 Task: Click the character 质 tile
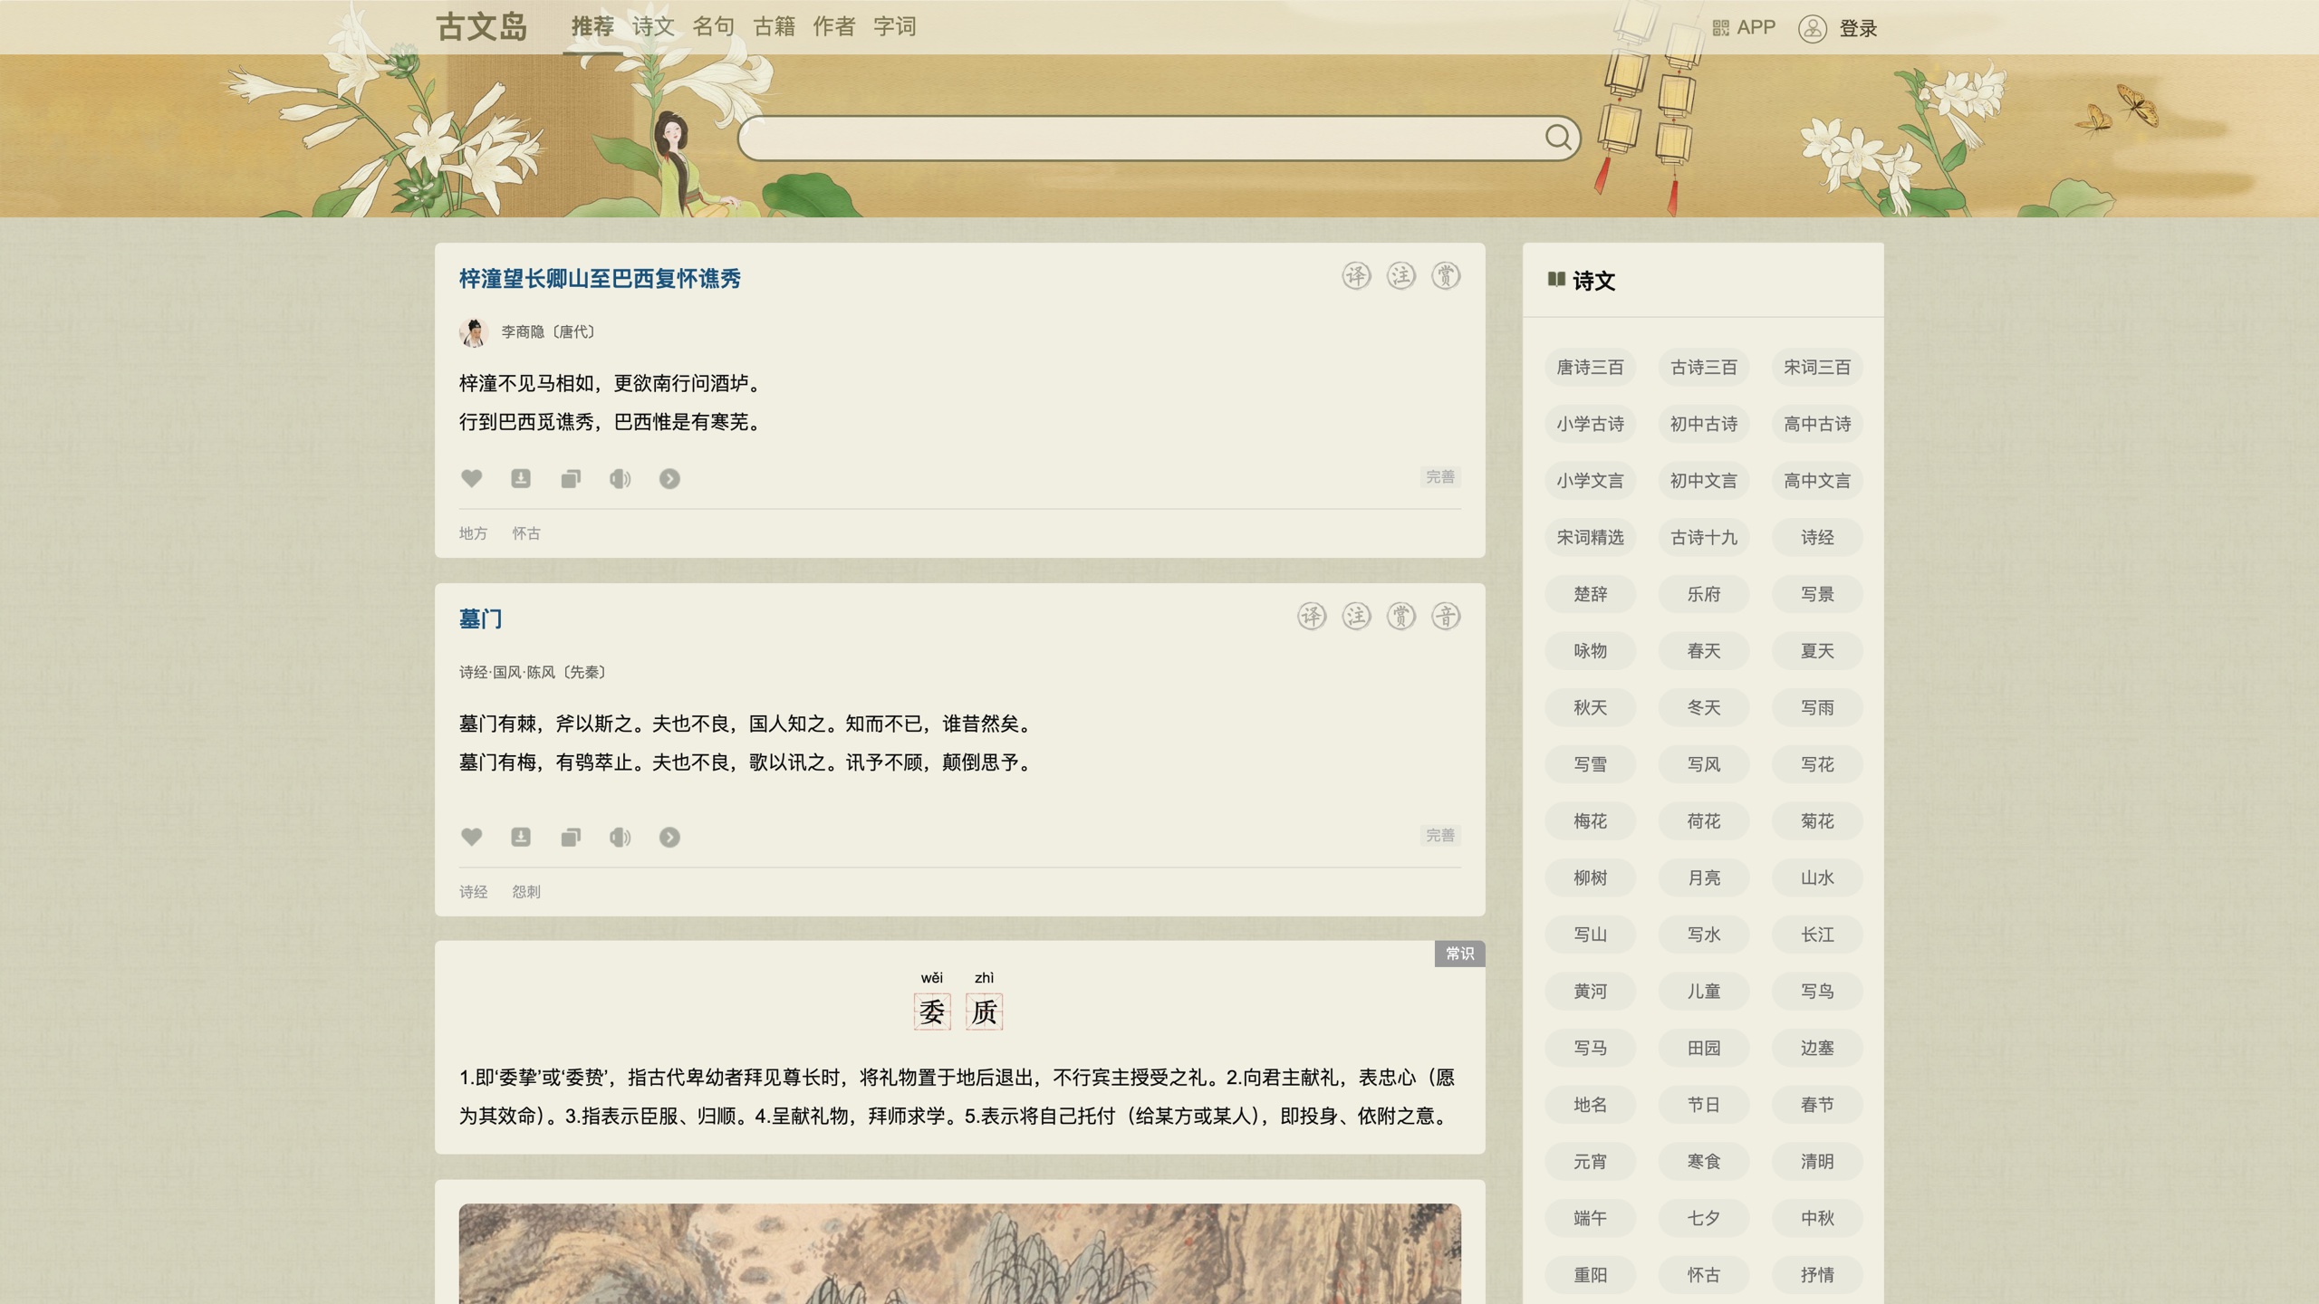click(x=985, y=1012)
